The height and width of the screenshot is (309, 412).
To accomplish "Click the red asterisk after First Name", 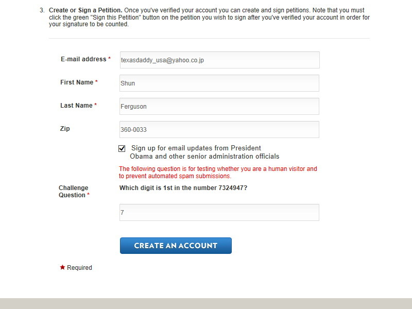I will point(96,82).
